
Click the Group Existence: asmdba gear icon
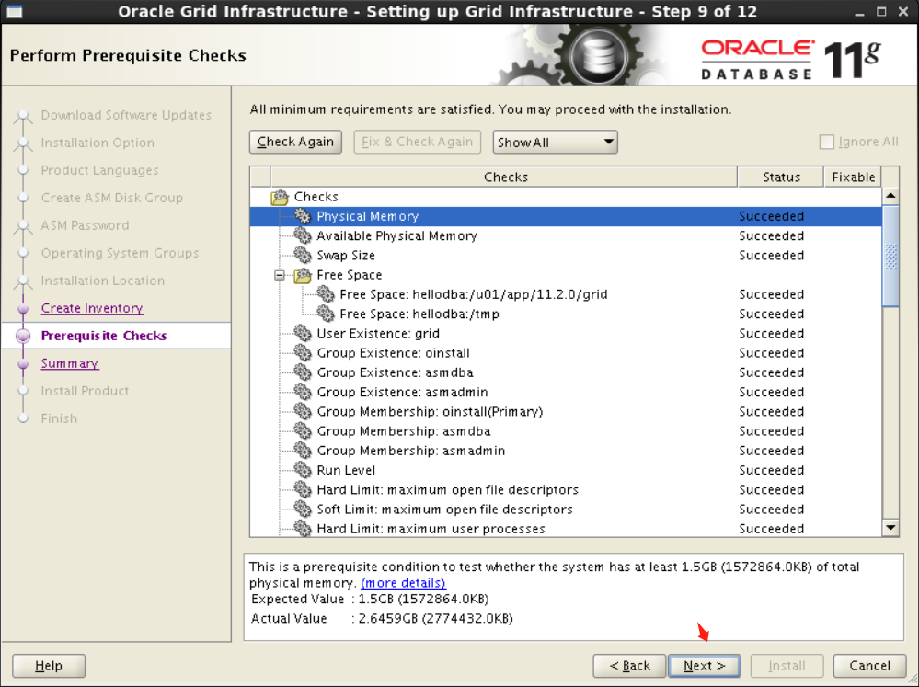click(303, 372)
